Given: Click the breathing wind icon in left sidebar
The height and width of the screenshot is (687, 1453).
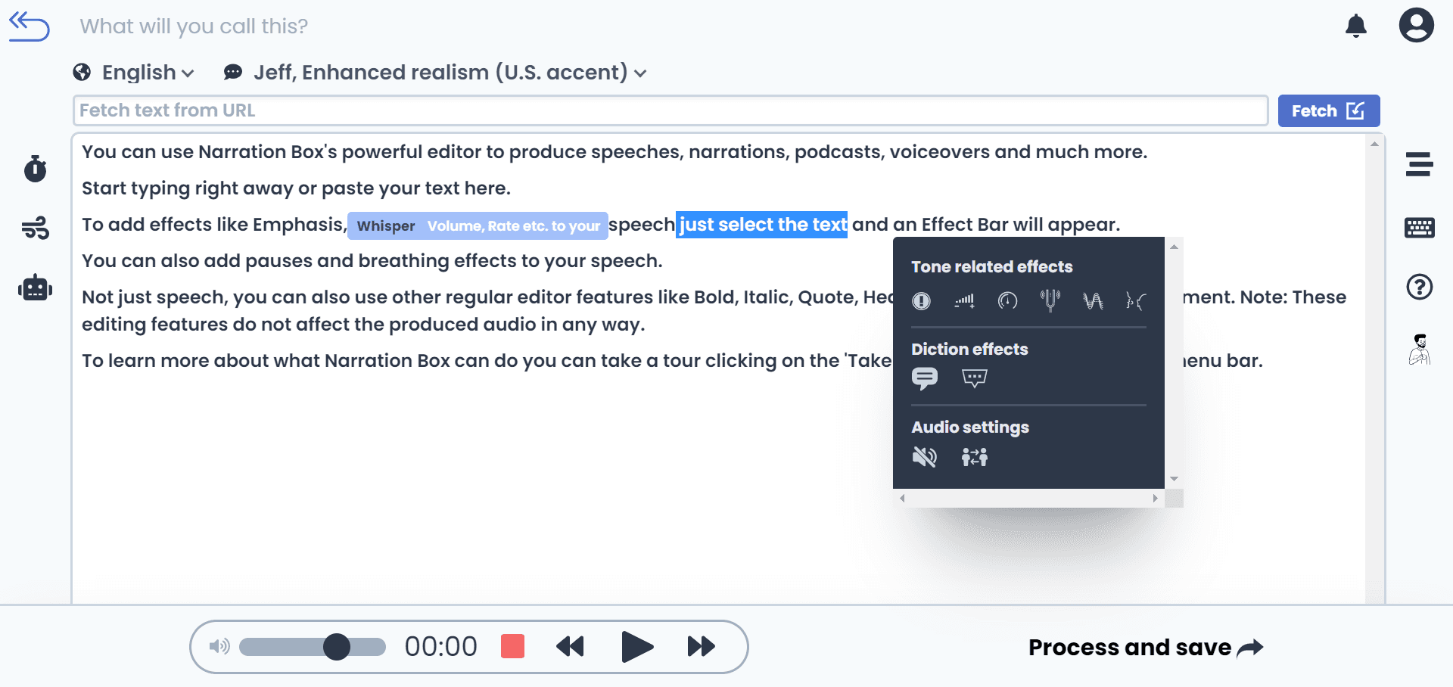Looking at the screenshot, I should pyautogui.click(x=35, y=228).
